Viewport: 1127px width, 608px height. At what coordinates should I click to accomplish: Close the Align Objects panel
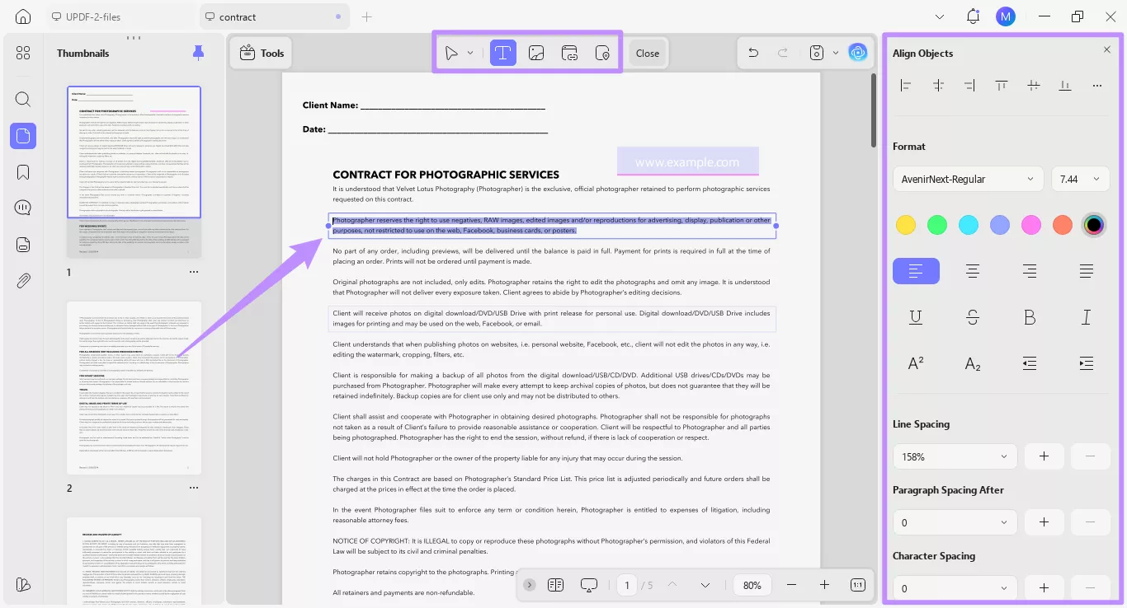[x=1107, y=49]
